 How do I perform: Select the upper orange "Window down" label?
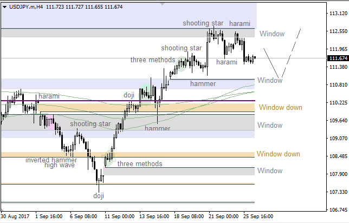click(x=280, y=108)
